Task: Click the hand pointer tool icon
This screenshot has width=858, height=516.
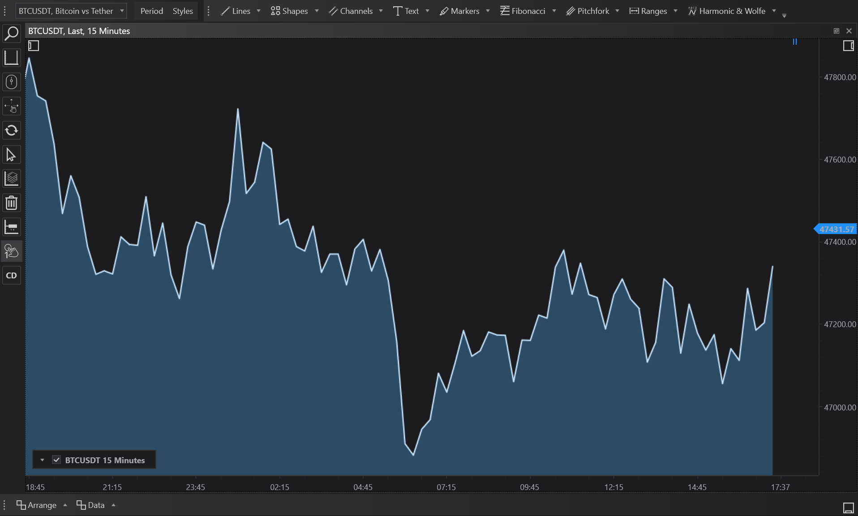Action: pyautogui.click(x=11, y=252)
